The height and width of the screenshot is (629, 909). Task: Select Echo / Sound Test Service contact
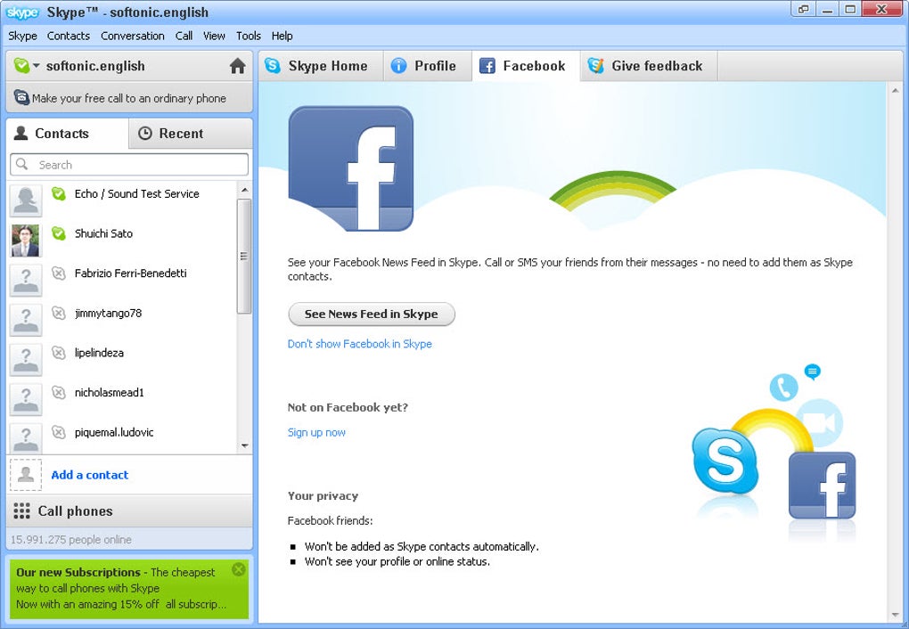coord(122,200)
